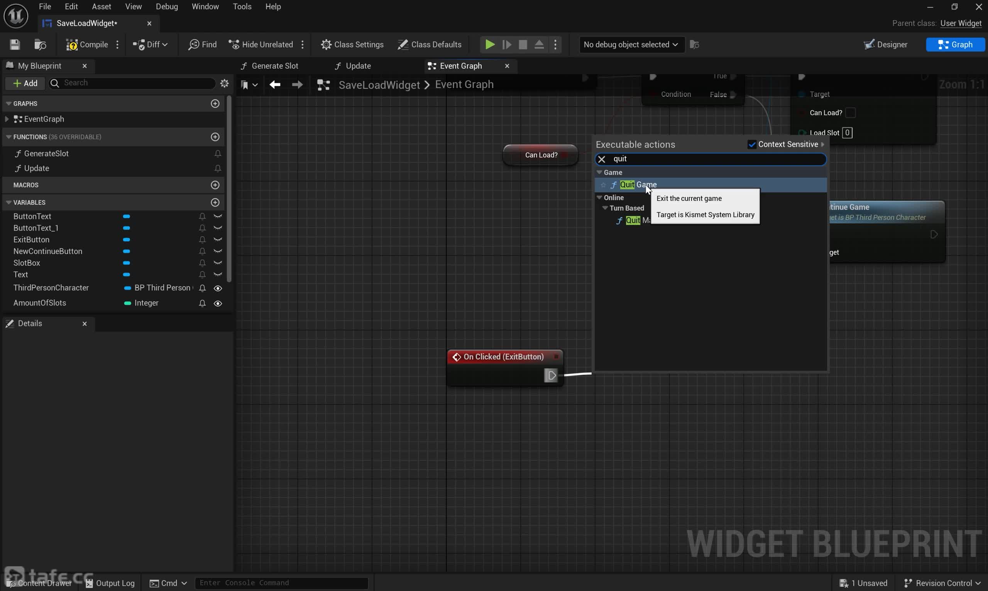Image resolution: width=988 pixels, height=591 pixels.
Task: Open the User Widget parent class link
Action: 961,23
